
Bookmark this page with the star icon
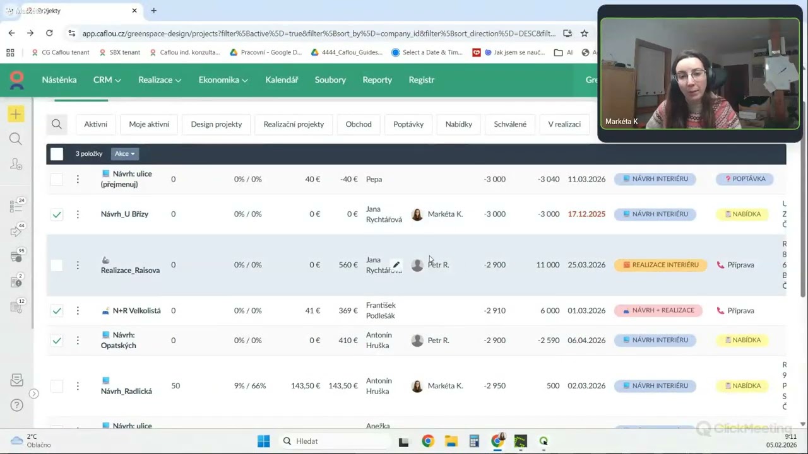[x=585, y=33]
